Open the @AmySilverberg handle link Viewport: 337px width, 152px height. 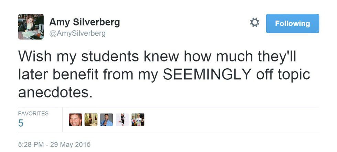[77, 33]
